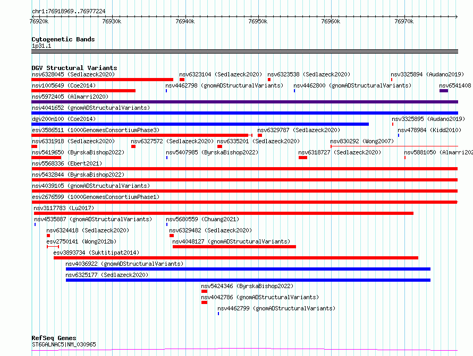Select the nsv6323538 (Sedlazeck2020) label

click(309, 74)
